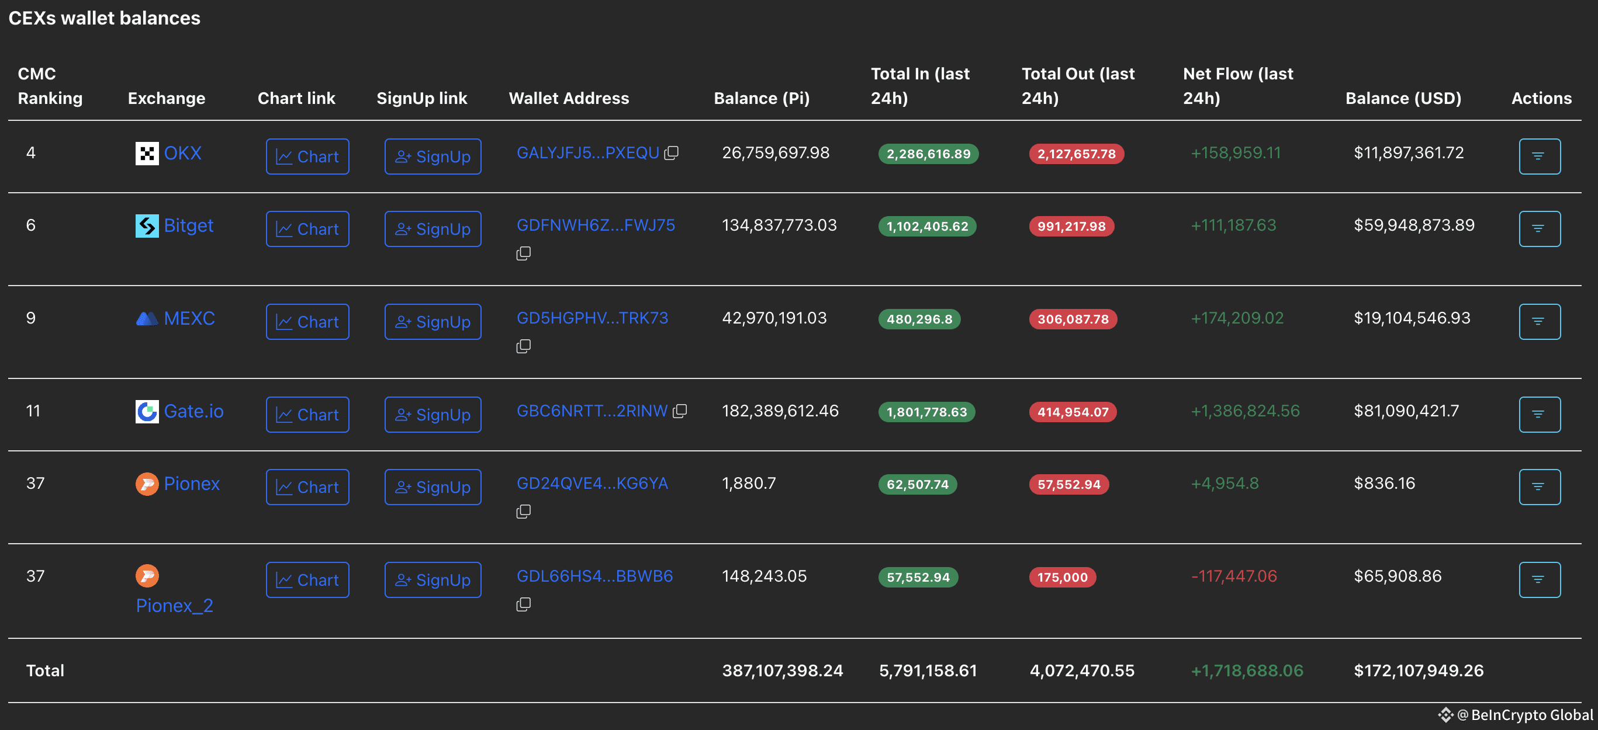Click the Pionex_2 exchange logo
The height and width of the screenshot is (730, 1598).
pyautogui.click(x=147, y=576)
